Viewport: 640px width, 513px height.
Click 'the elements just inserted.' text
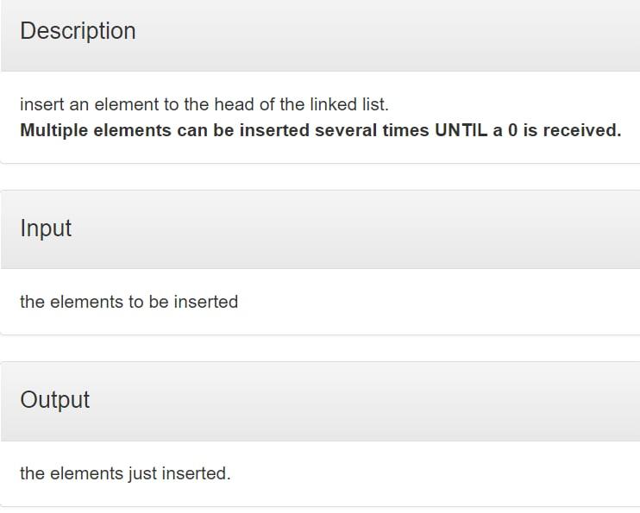pos(125,473)
